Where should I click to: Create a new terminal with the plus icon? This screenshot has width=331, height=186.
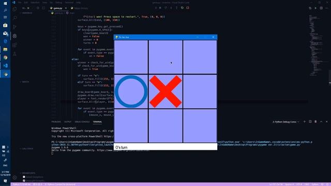coord(305,122)
